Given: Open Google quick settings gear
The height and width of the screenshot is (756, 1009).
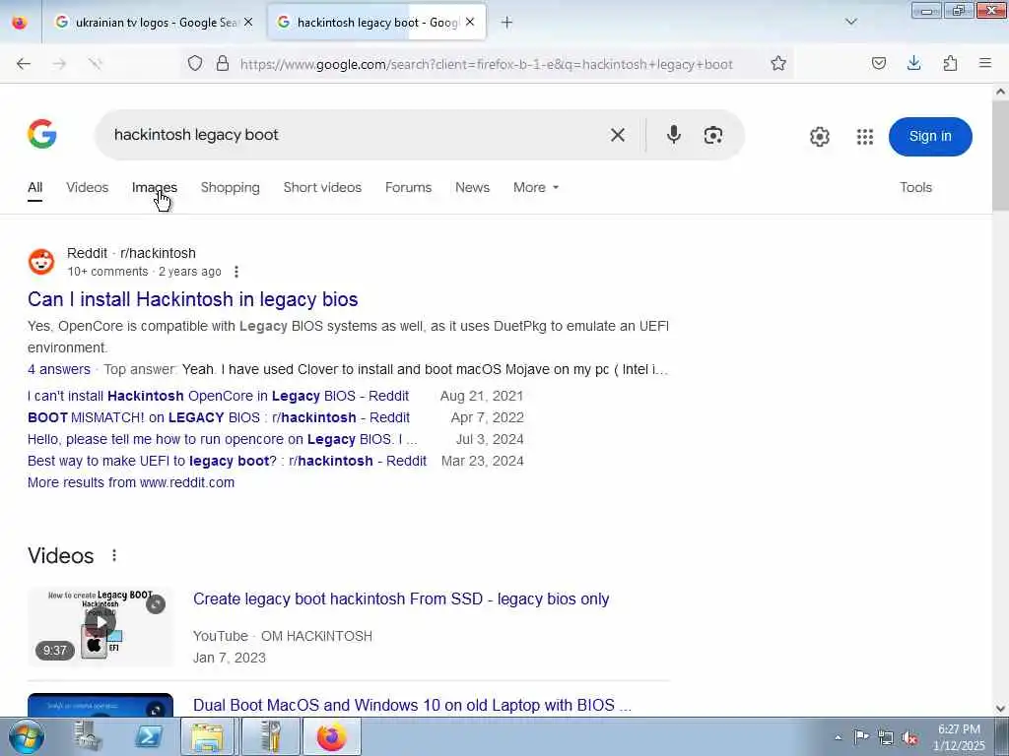Looking at the screenshot, I should click(820, 136).
